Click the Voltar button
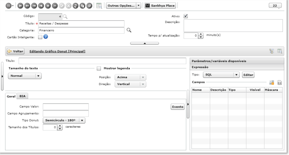This screenshot has height=155, width=289. [16, 51]
